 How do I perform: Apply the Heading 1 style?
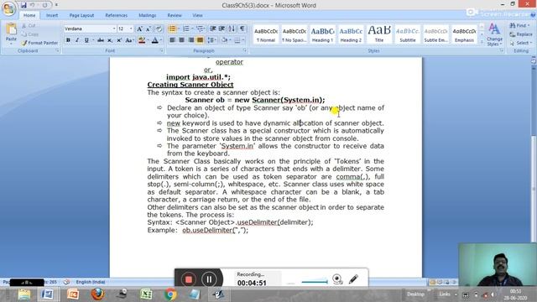tap(322, 34)
